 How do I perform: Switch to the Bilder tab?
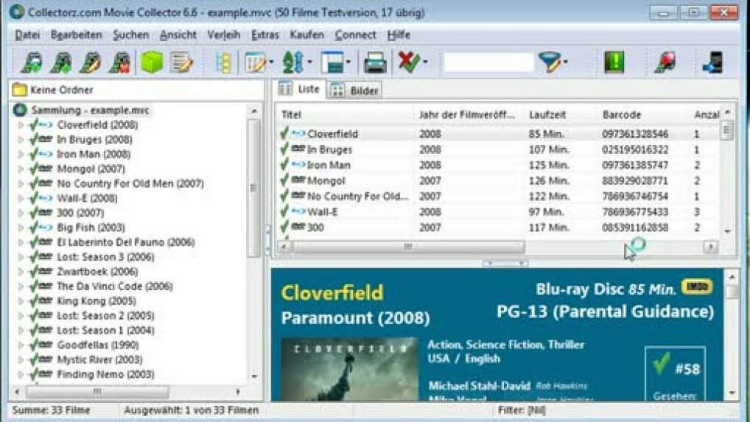tap(357, 91)
